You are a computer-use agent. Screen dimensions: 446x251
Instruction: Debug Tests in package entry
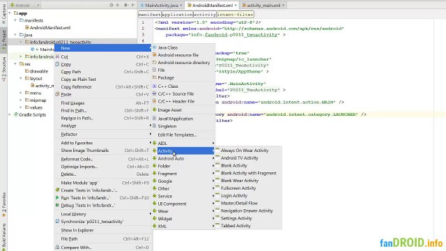[102, 206]
